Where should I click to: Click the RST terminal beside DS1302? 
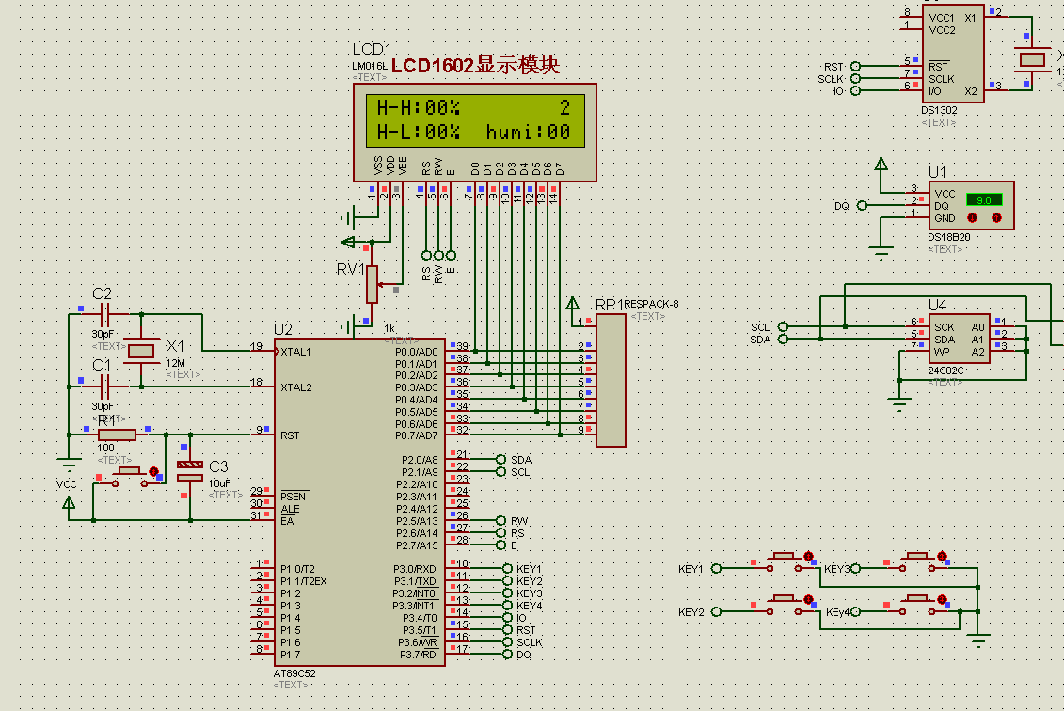[x=856, y=66]
